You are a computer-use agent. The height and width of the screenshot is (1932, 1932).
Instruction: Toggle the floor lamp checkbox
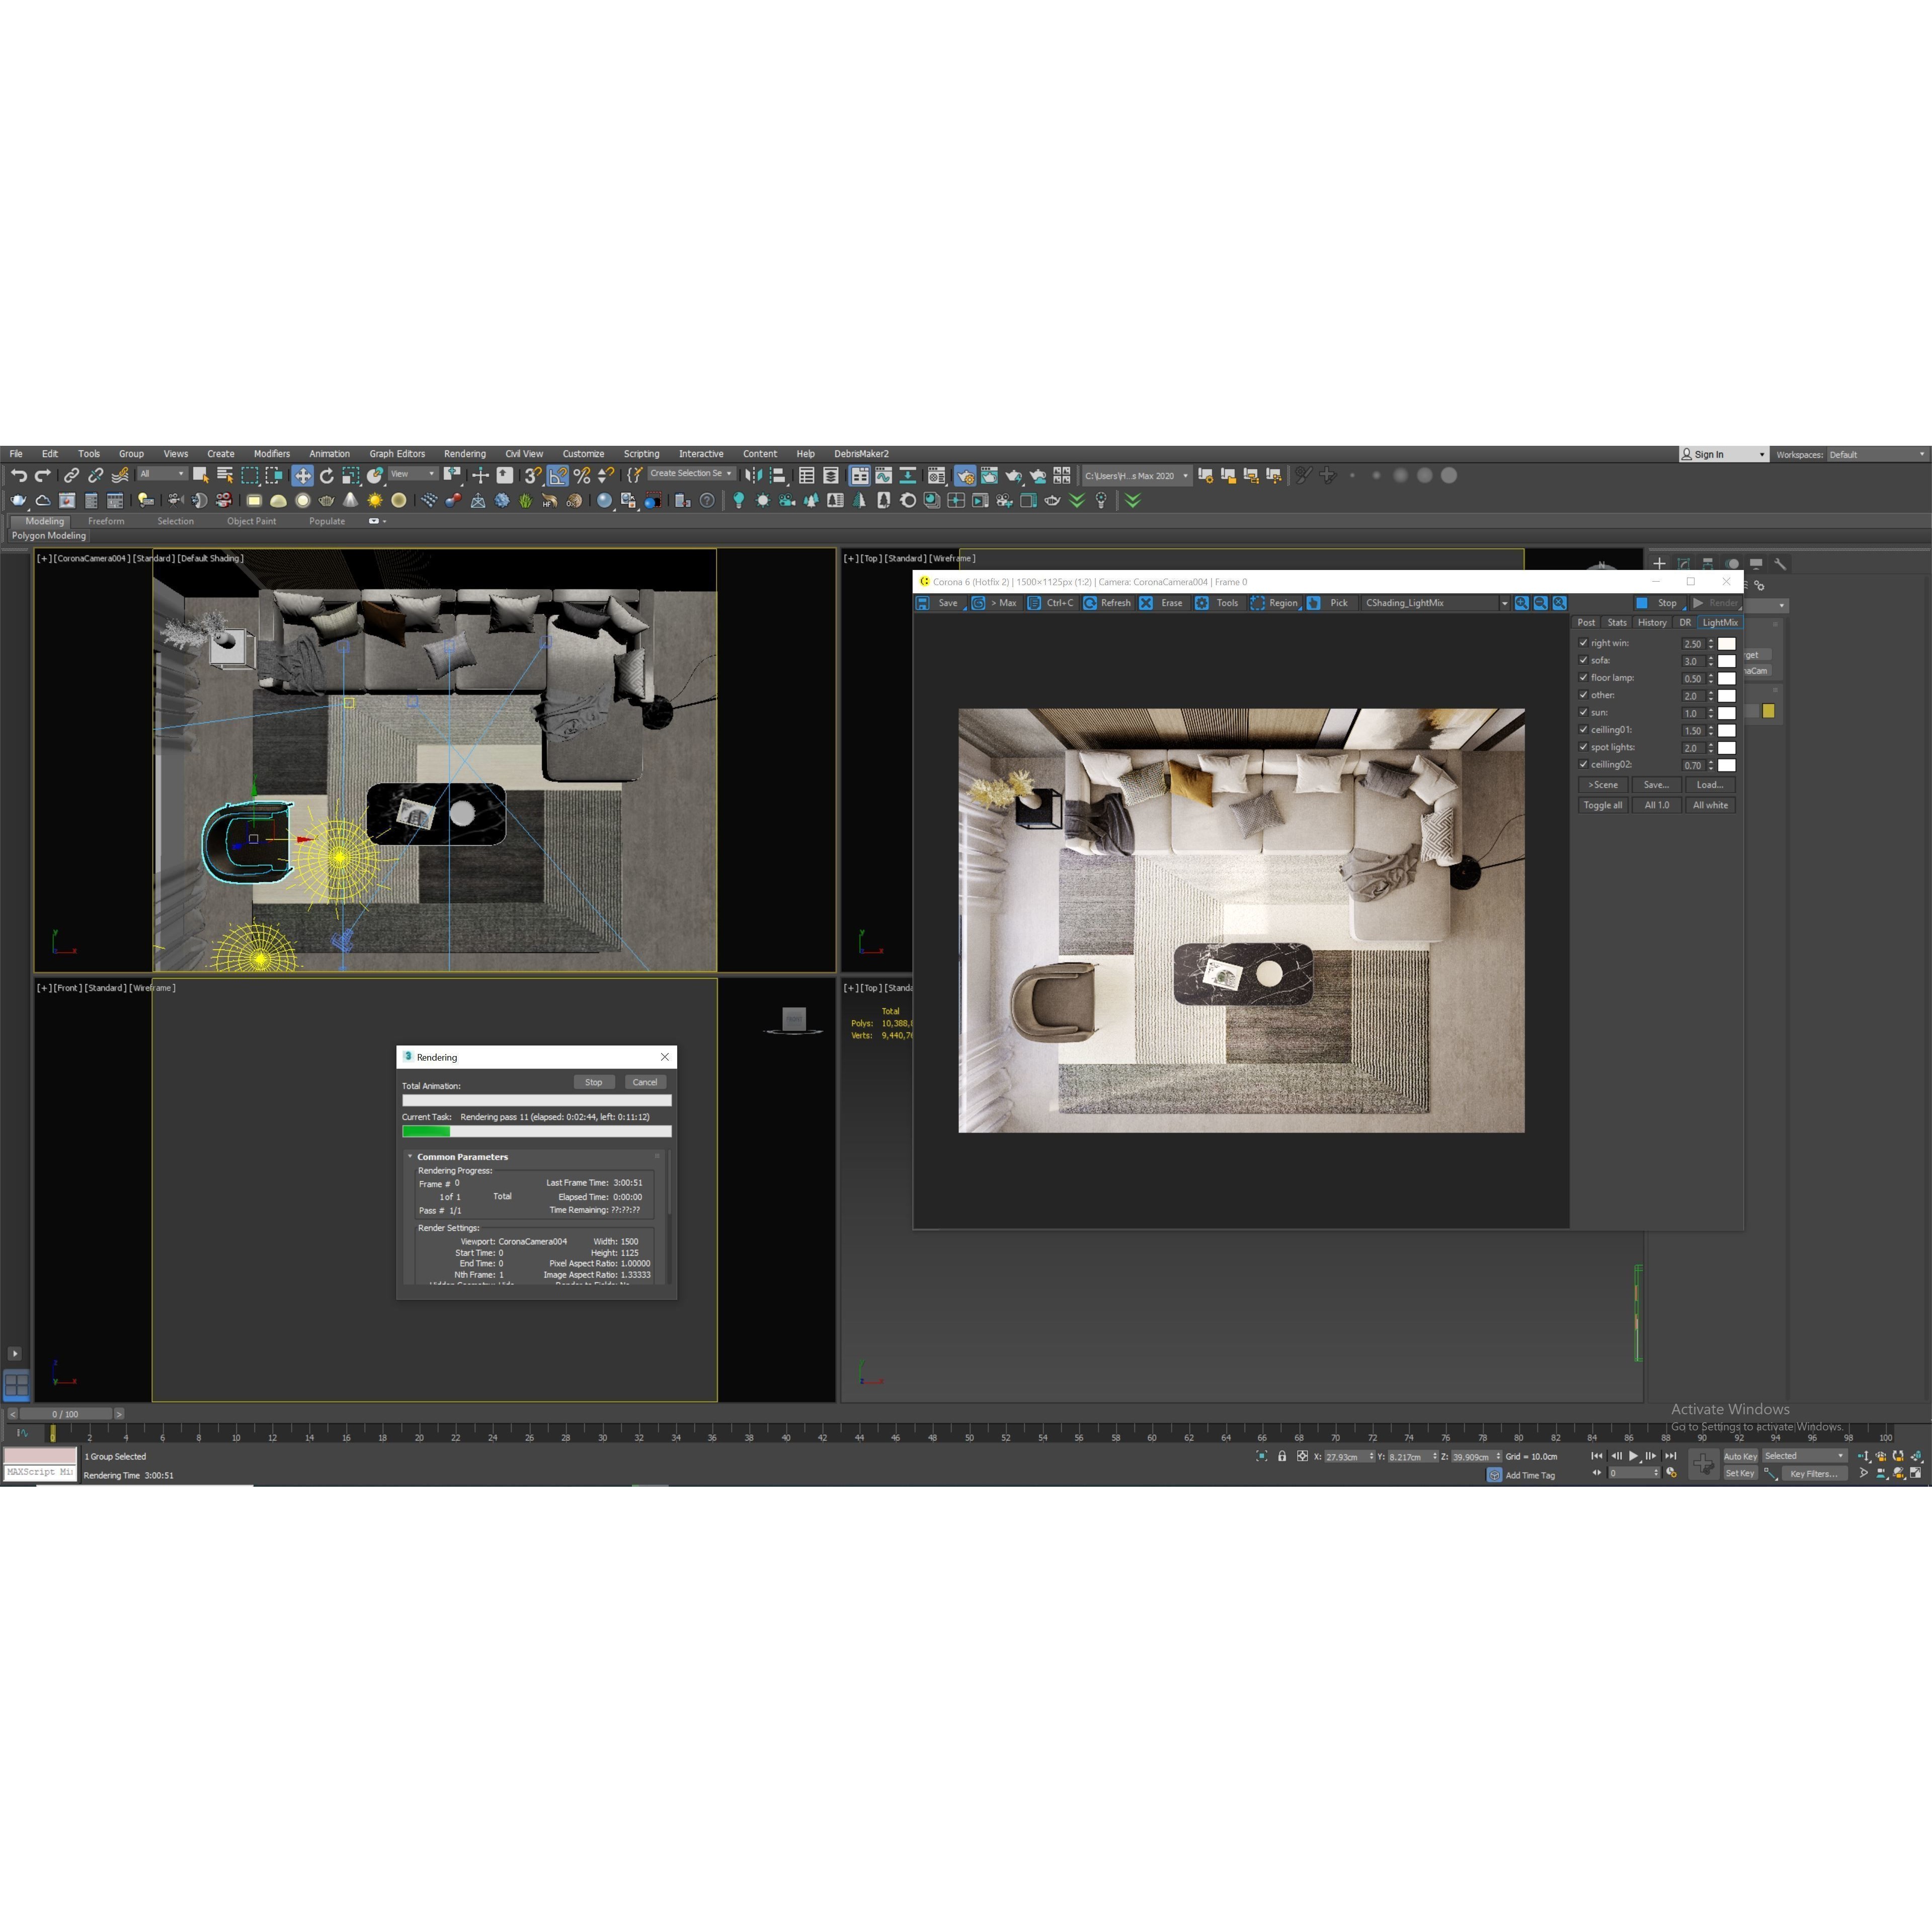pyautogui.click(x=1583, y=678)
